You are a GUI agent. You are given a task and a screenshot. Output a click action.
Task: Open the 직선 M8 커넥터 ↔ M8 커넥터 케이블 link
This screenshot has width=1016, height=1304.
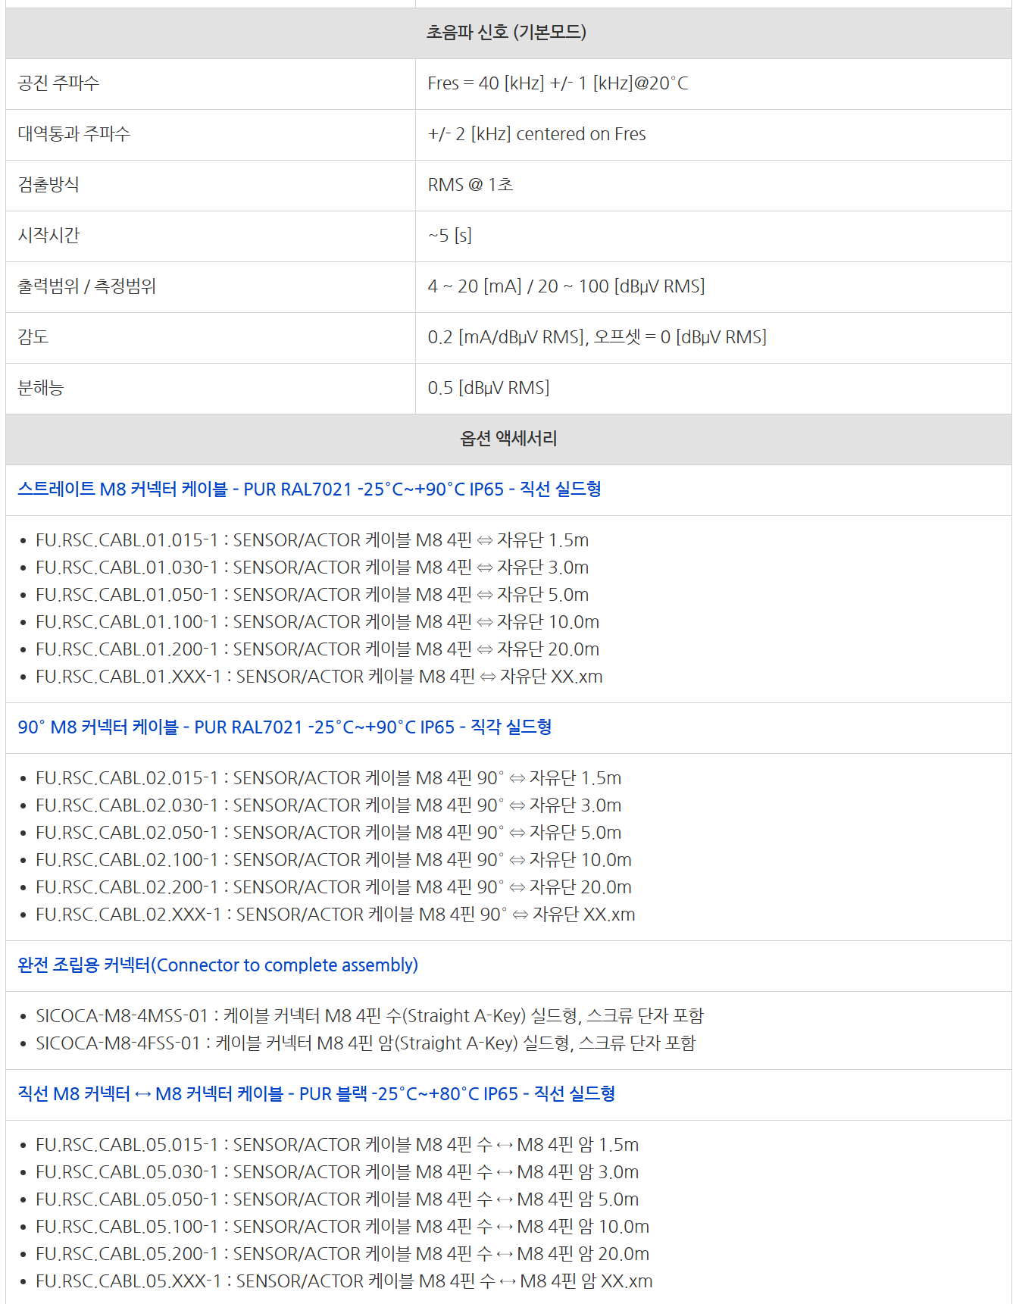point(316,1094)
